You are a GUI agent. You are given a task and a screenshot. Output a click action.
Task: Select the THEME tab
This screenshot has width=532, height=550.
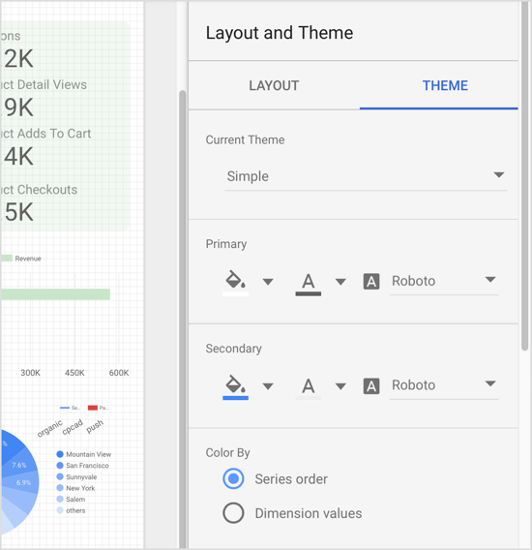(x=445, y=85)
